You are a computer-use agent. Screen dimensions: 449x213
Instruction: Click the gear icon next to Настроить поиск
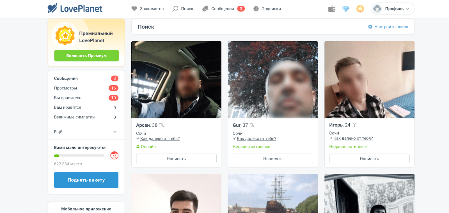click(370, 27)
